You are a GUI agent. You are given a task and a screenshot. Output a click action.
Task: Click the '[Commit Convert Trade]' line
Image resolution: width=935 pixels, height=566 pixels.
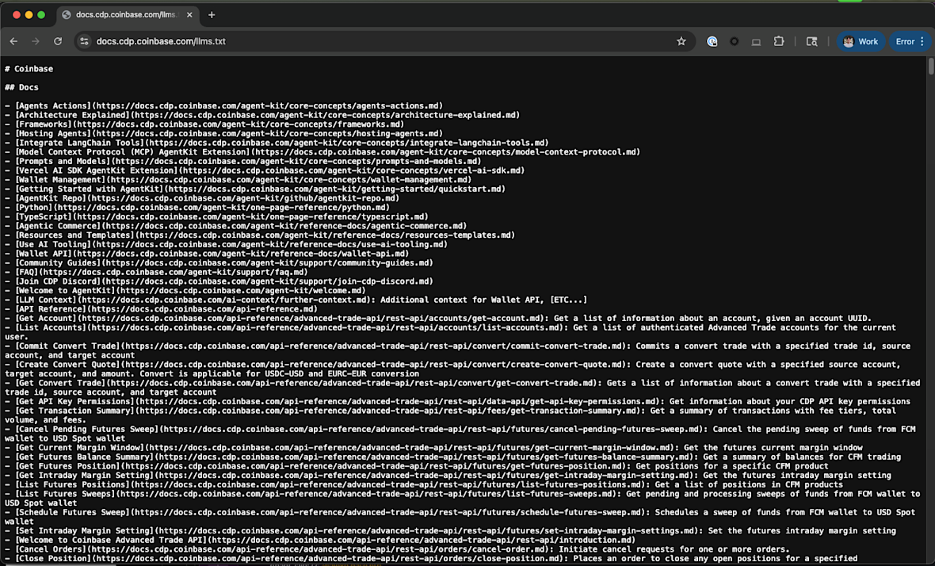(457, 350)
